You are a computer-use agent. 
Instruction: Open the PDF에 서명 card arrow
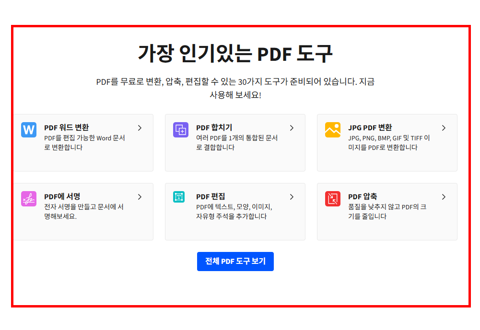140,197
